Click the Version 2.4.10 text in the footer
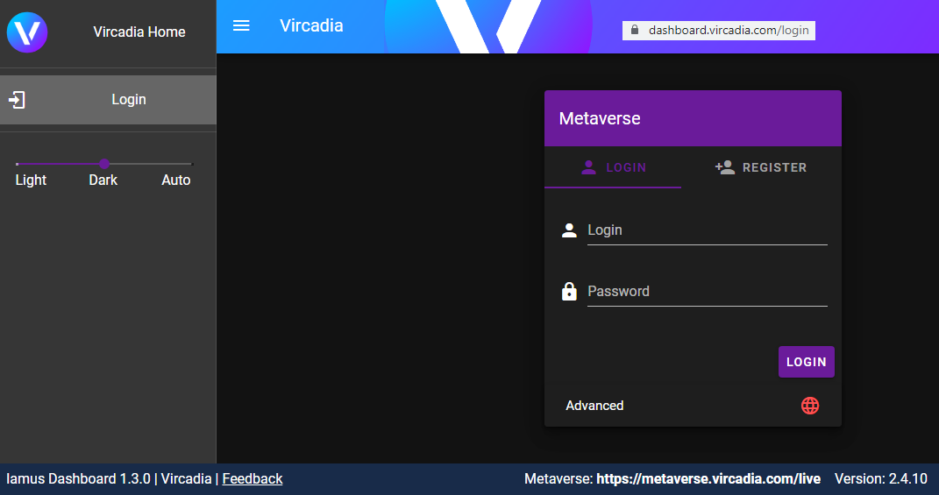The width and height of the screenshot is (939, 495). pyautogui.click(x=881, y=479)
